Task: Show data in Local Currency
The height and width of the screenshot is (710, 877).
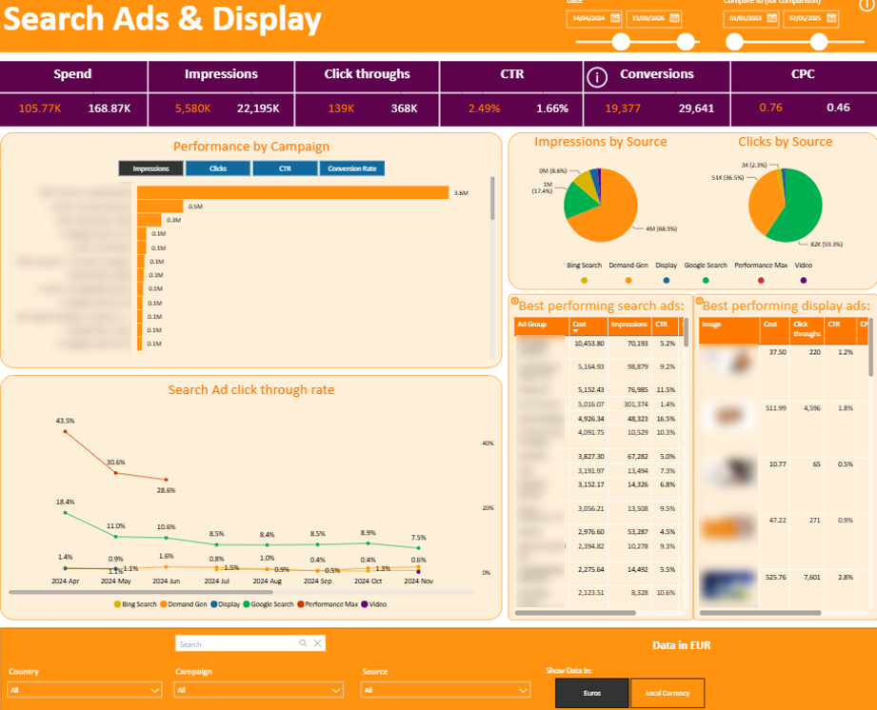Action: [668, 693]
